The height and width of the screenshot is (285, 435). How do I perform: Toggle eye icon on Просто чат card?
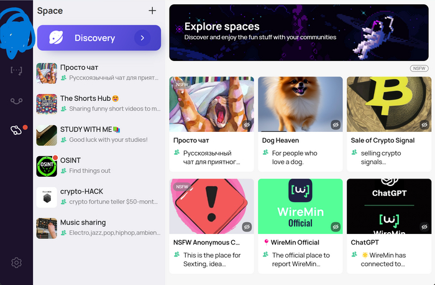[247, 124]
